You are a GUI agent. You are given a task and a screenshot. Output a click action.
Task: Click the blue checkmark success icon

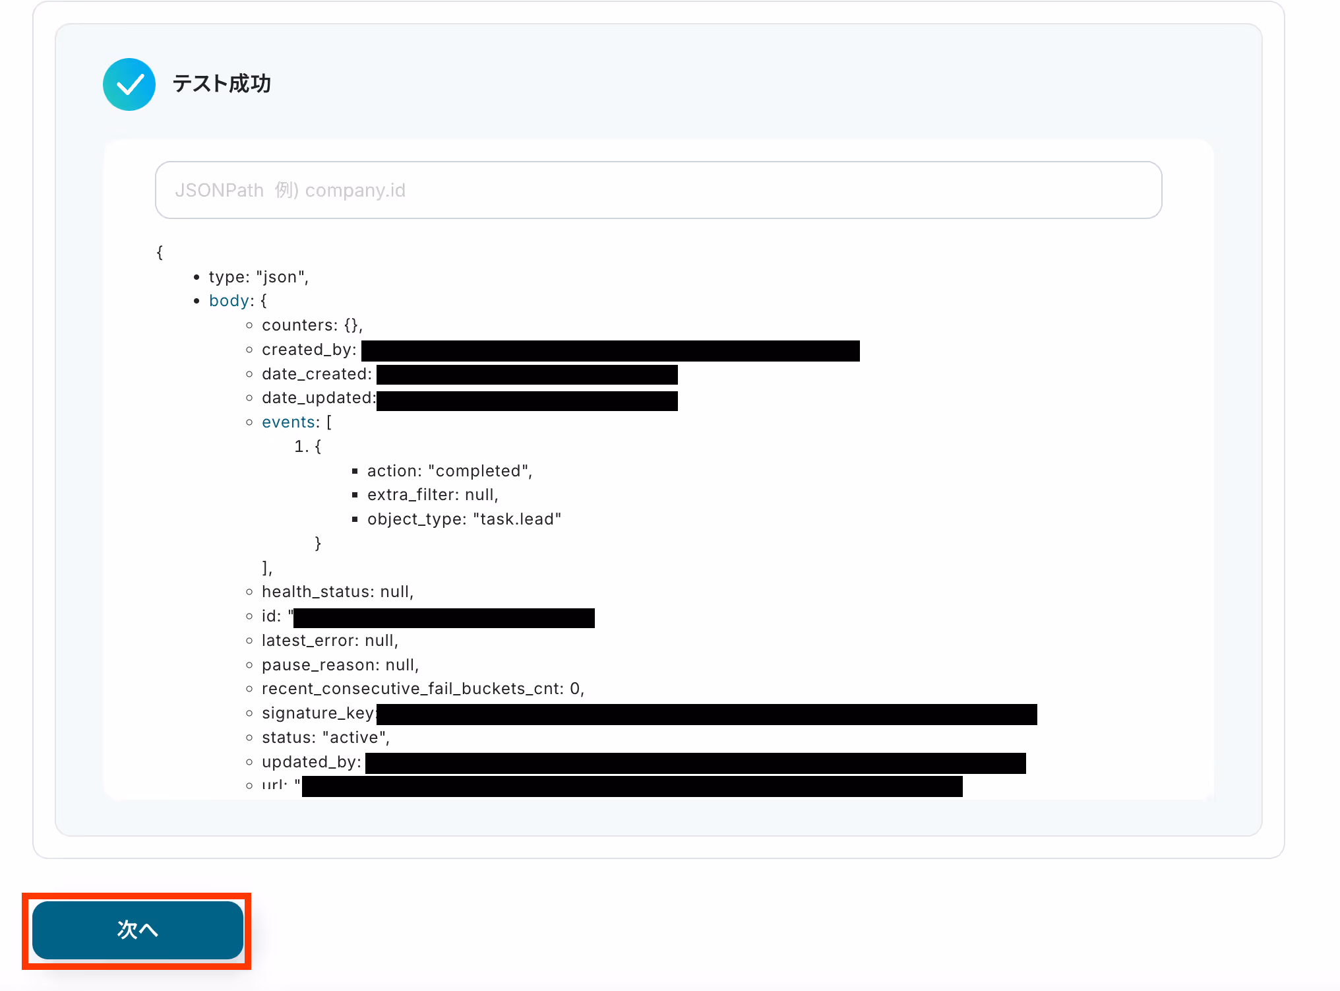click(129, 84)
